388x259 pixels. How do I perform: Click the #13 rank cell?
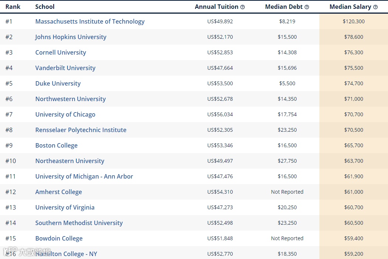pos(11,208)
